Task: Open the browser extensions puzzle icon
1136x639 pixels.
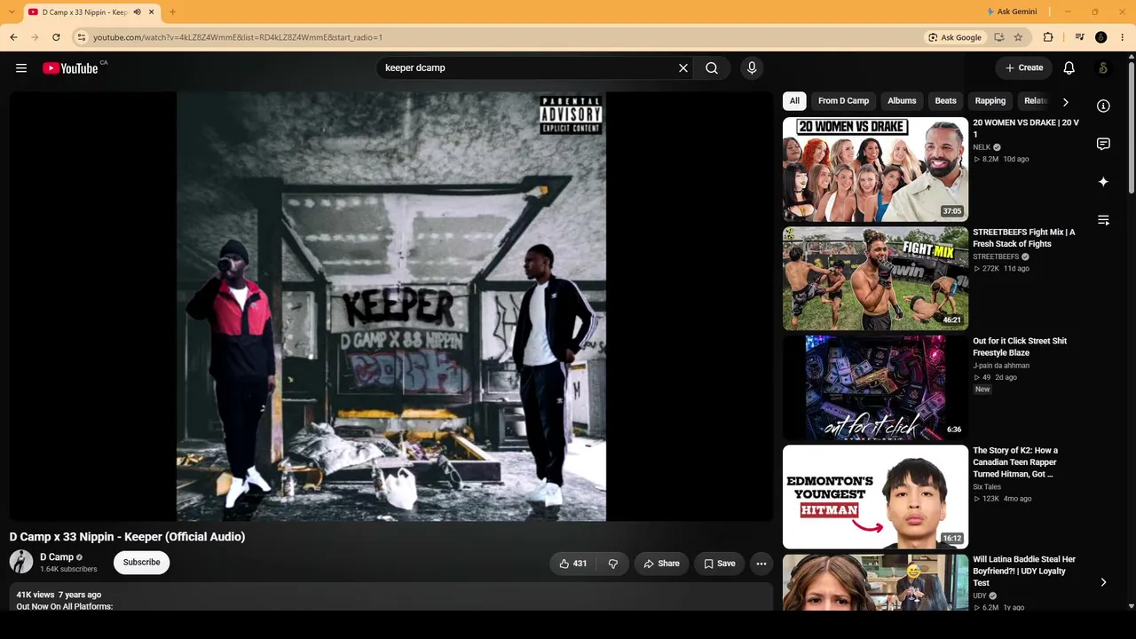Action: (1048, 37)
